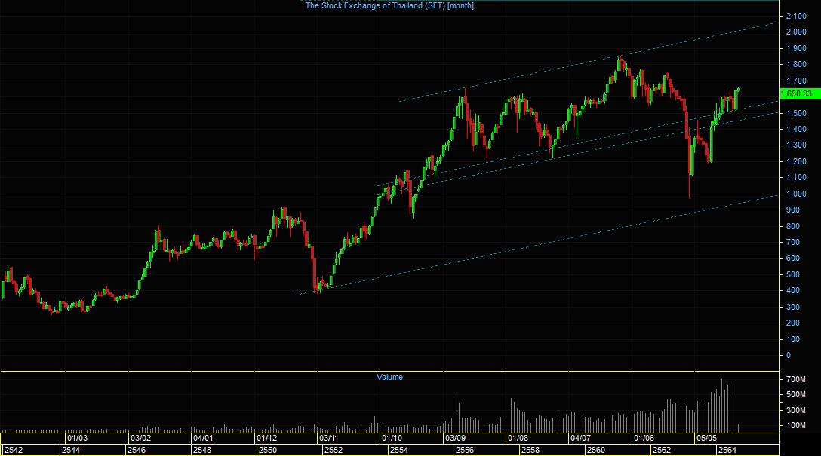The image size is (821, 456).
Task: Click the chart title "The Stock Exchange of Thailand (SET) [month]"
Action: click(x=389, y=6)
